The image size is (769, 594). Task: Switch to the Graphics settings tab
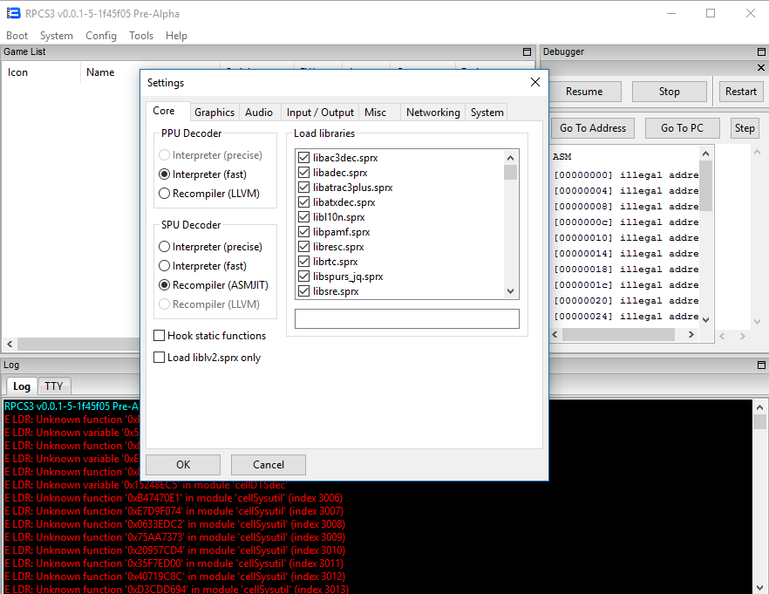tap(214, 113)
